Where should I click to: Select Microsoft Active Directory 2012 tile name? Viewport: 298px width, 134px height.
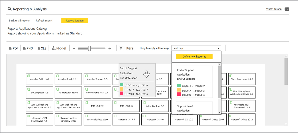(68, 120)
